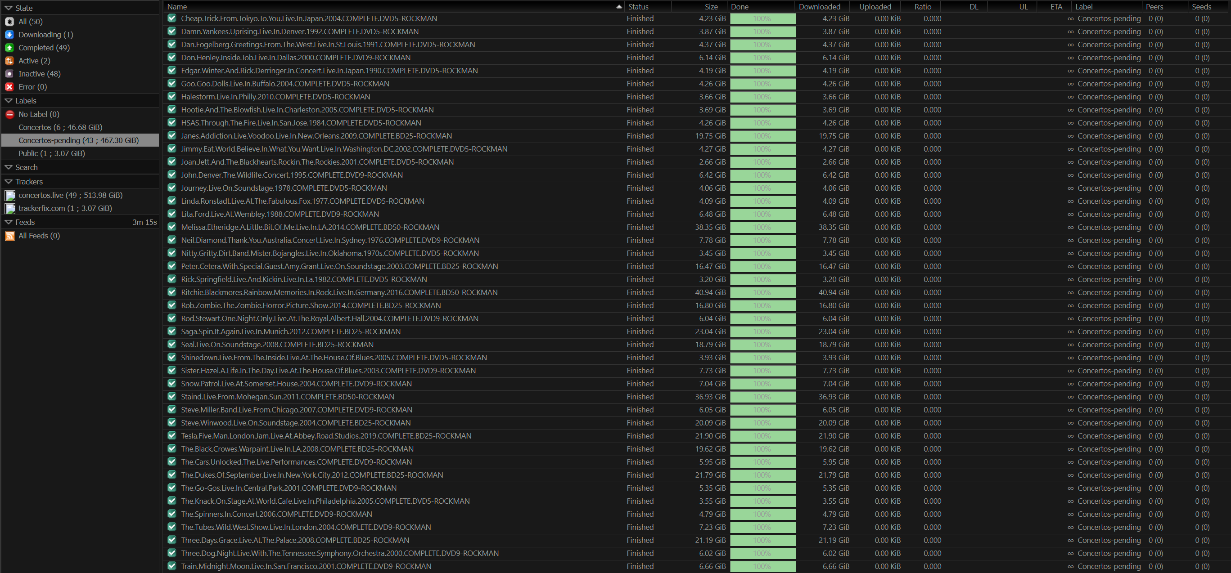Click finished checkmark icon for Three.Days.Grace torrent

coord(171,540)
